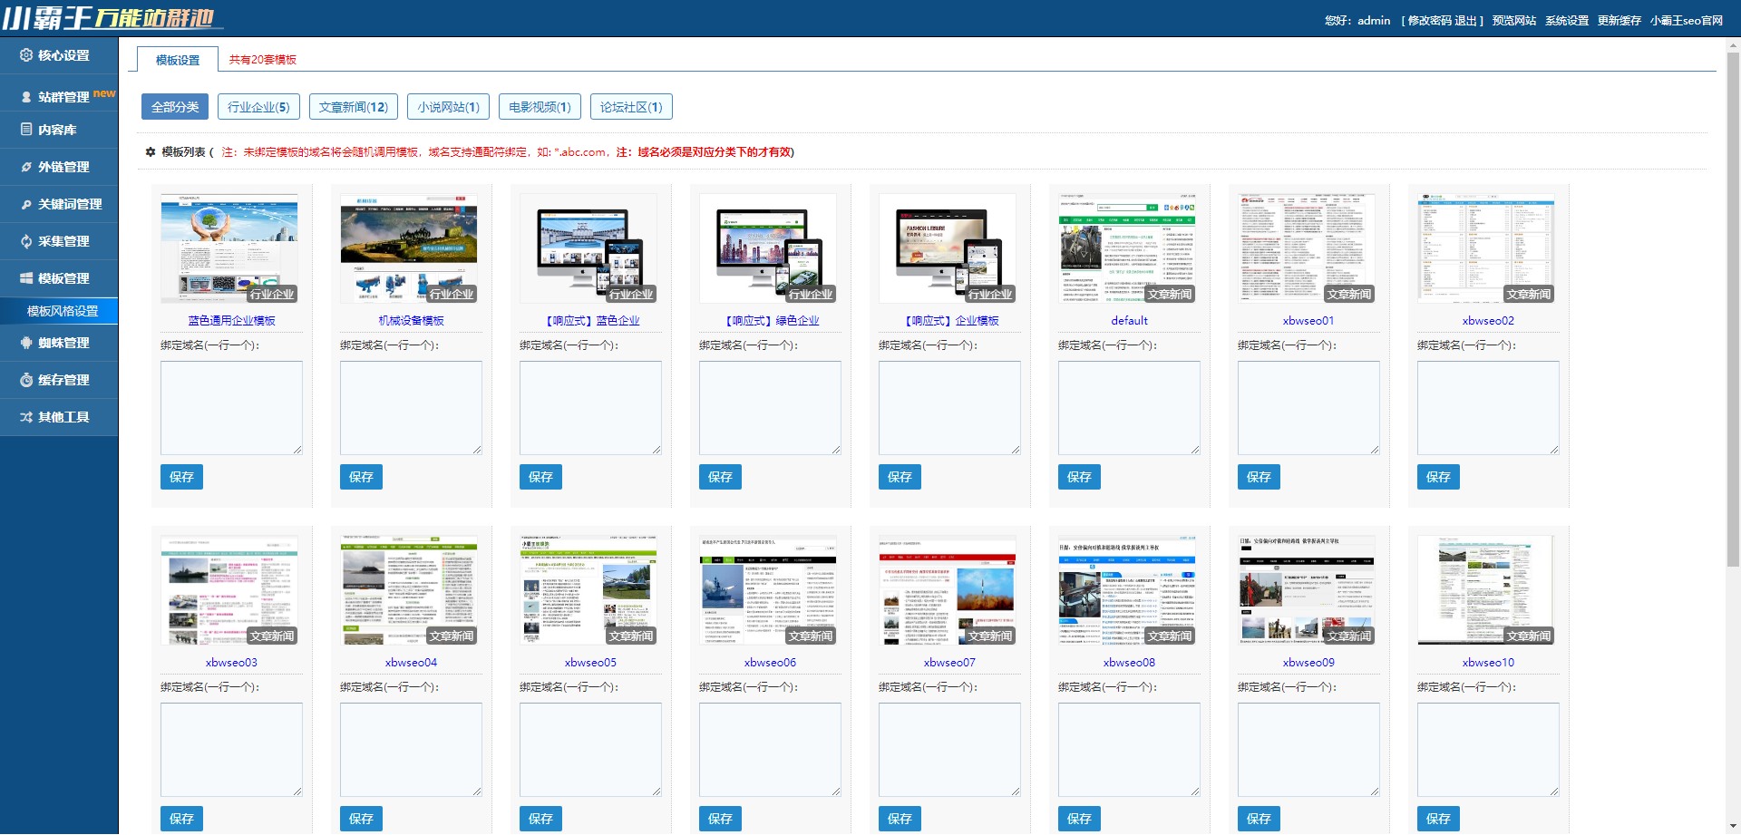Filter templates by 文章新闻(12)
Image resolution: width=1741 pixels, height=835 pixels.
point(354,107)
